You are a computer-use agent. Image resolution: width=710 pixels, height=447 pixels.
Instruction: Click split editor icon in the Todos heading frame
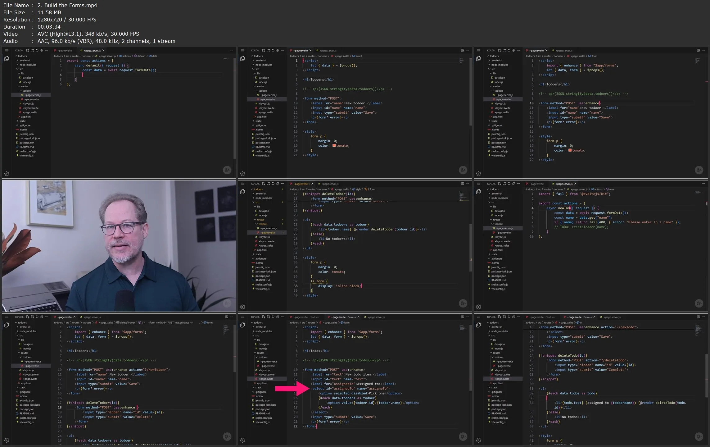(x=463, y=317)
